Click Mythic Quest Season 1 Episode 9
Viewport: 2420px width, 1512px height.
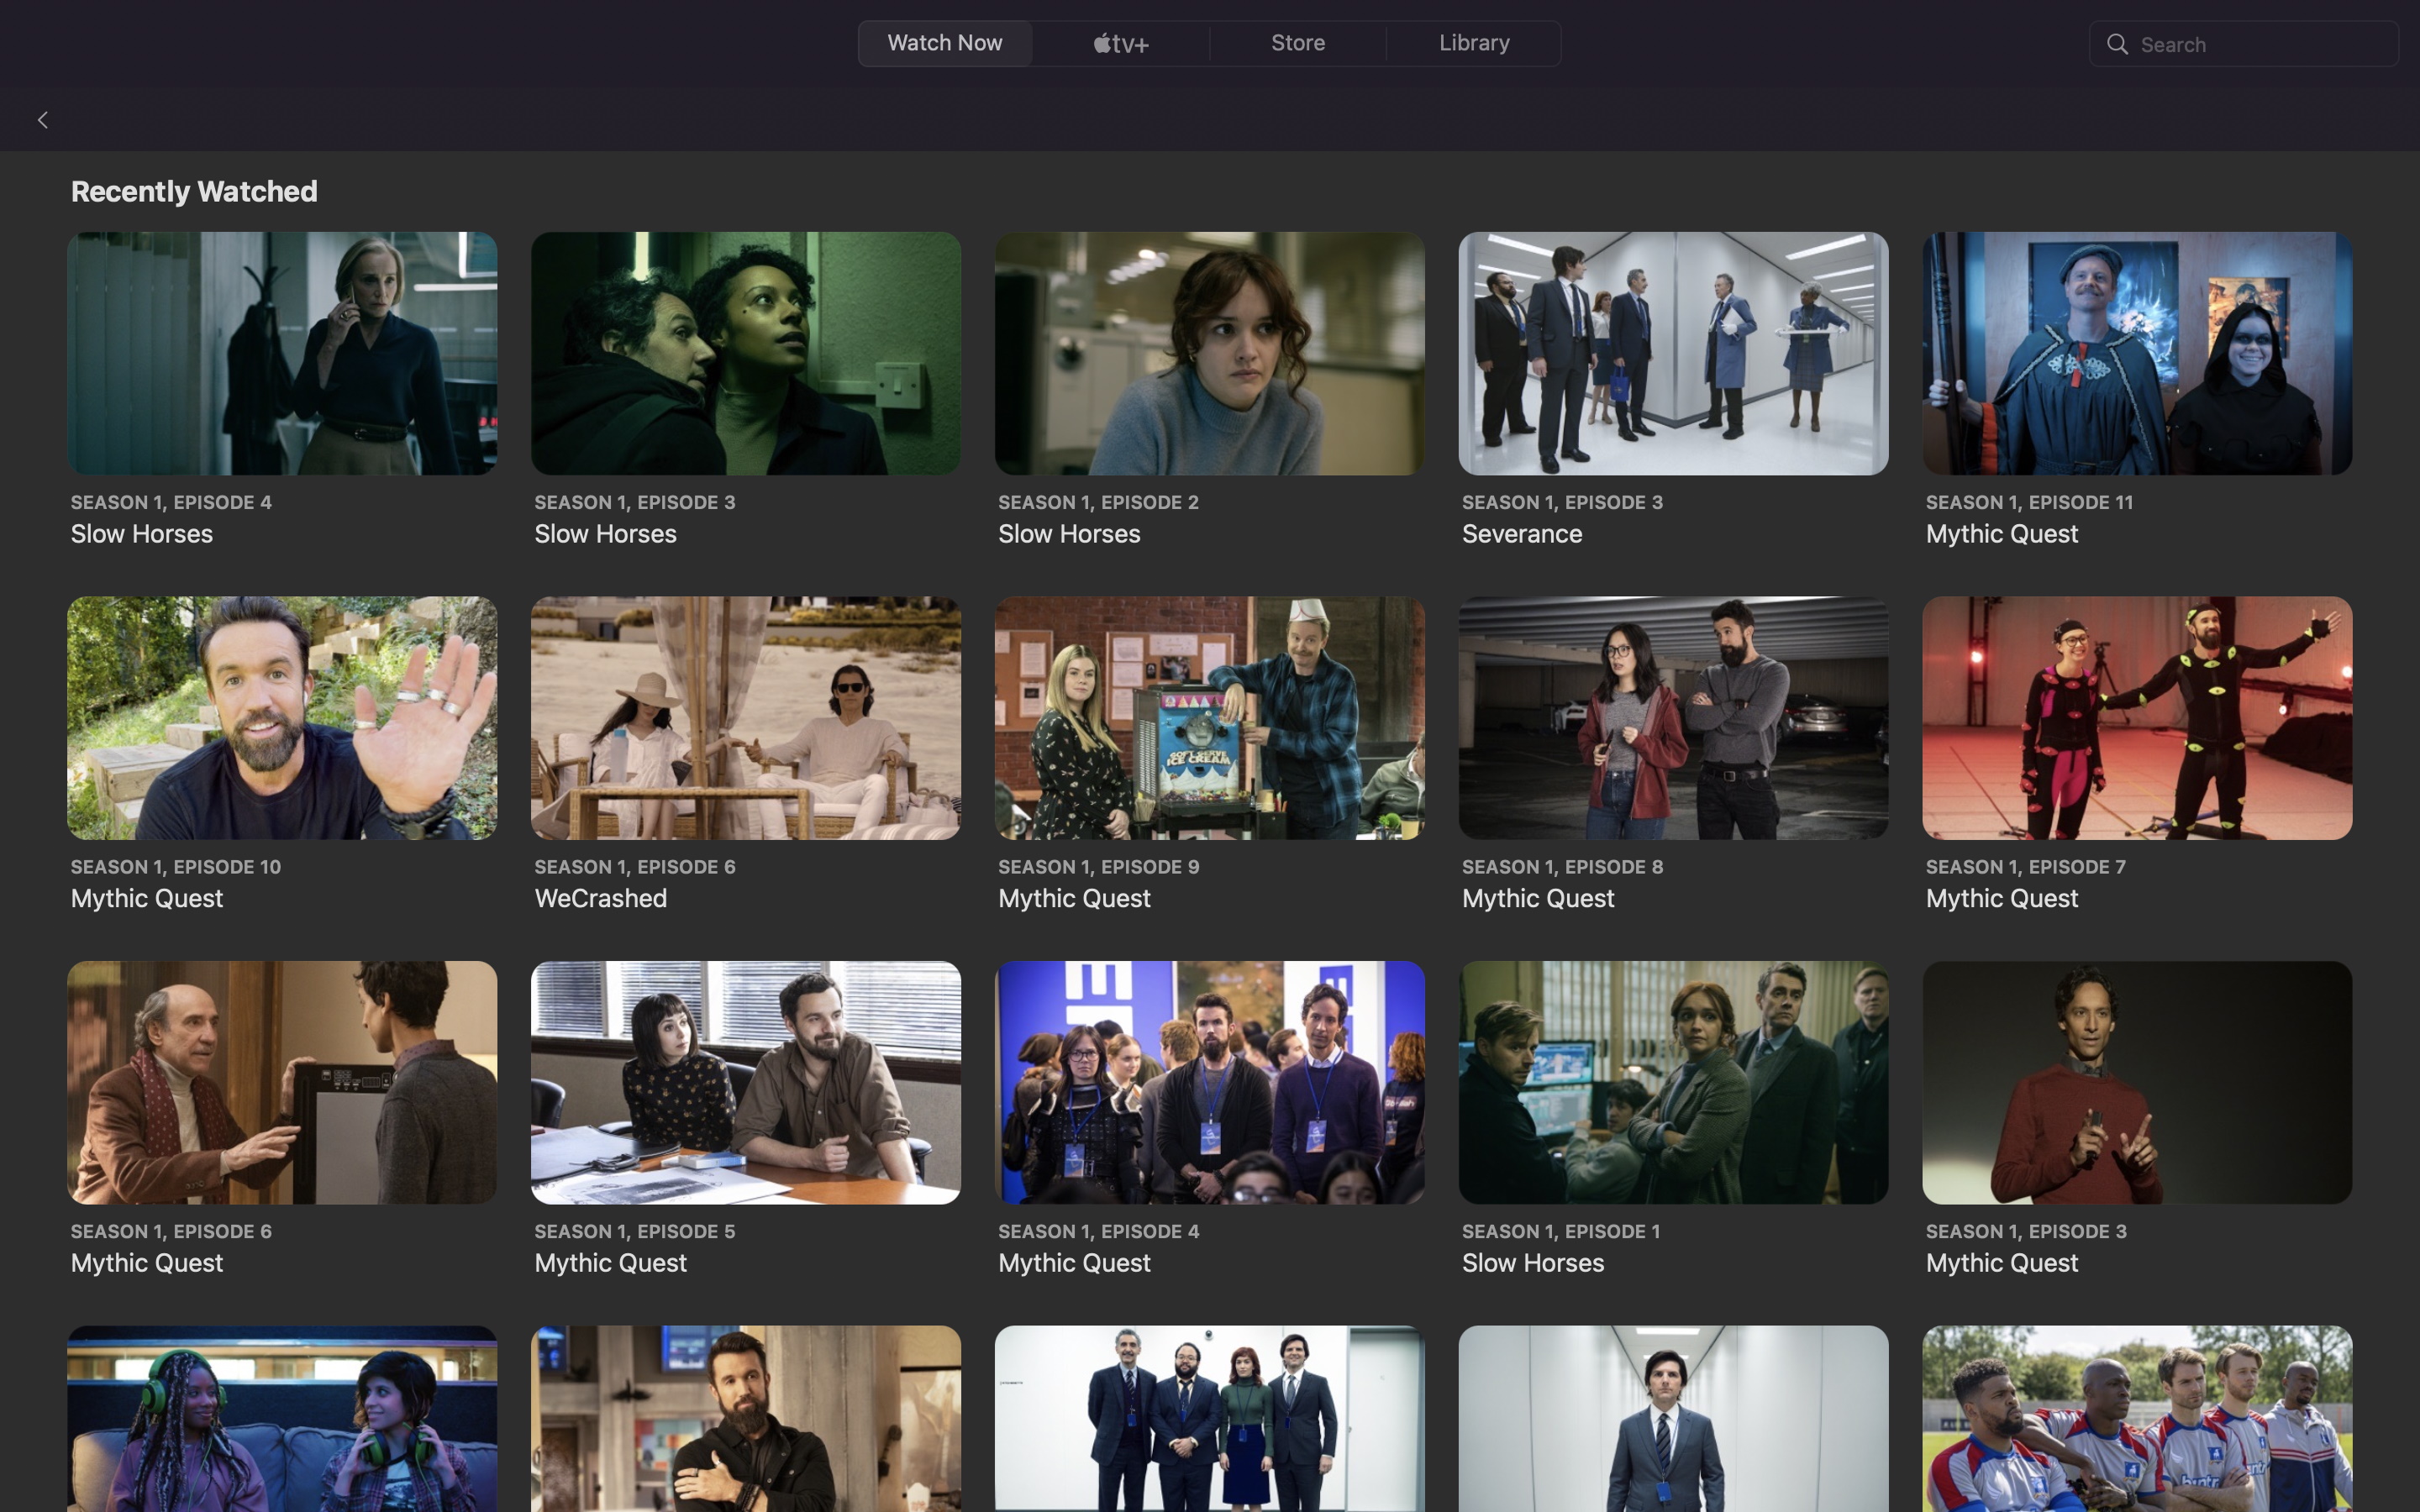(1209, 717)
